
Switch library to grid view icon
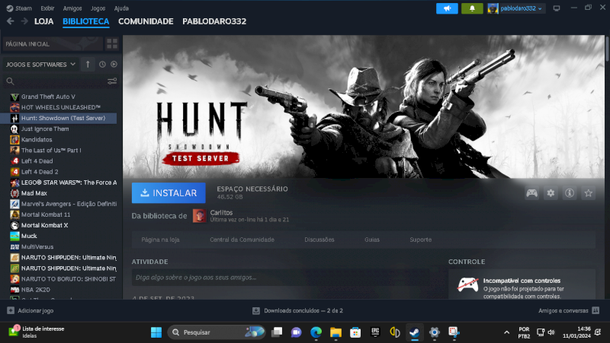(x=112, y=44)
